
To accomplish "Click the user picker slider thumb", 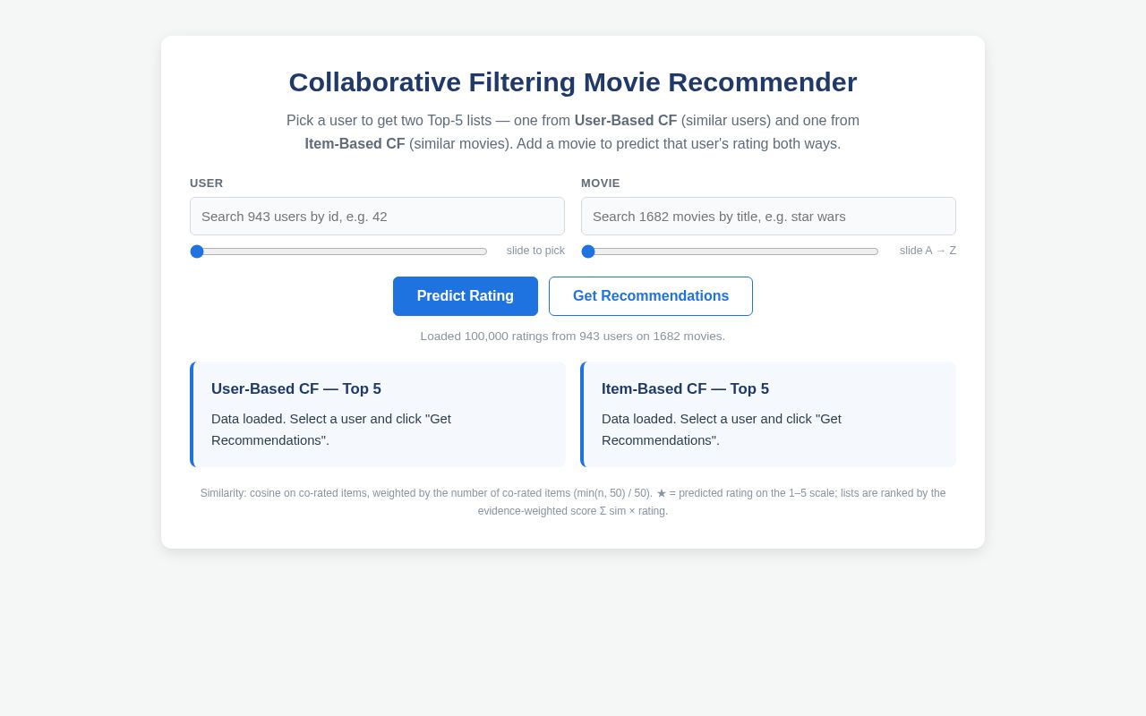I will (197, 251).
